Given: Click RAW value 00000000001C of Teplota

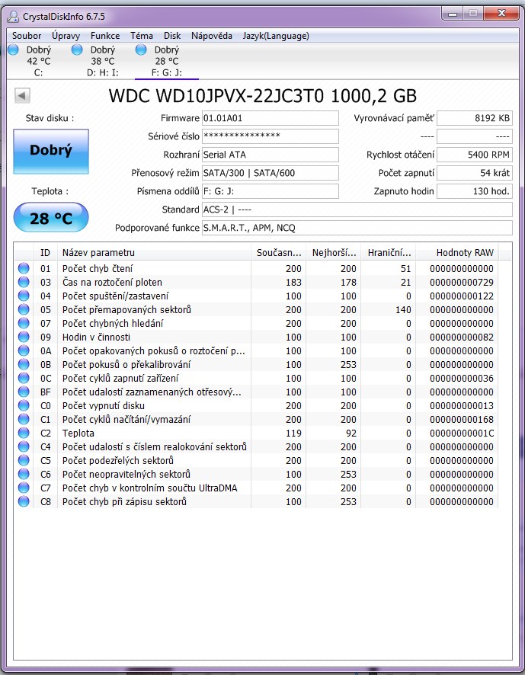Looking at the screenshot, I should [462, 433].
